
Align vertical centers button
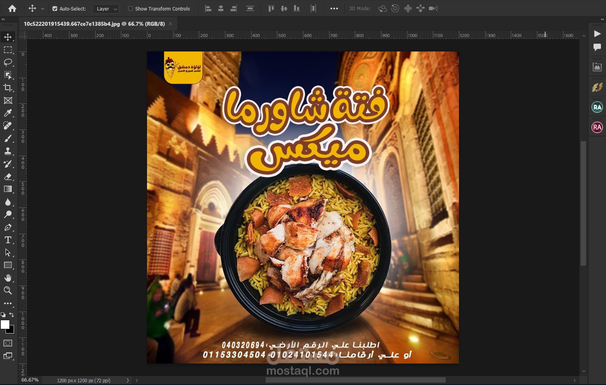(x=284, y=8)
